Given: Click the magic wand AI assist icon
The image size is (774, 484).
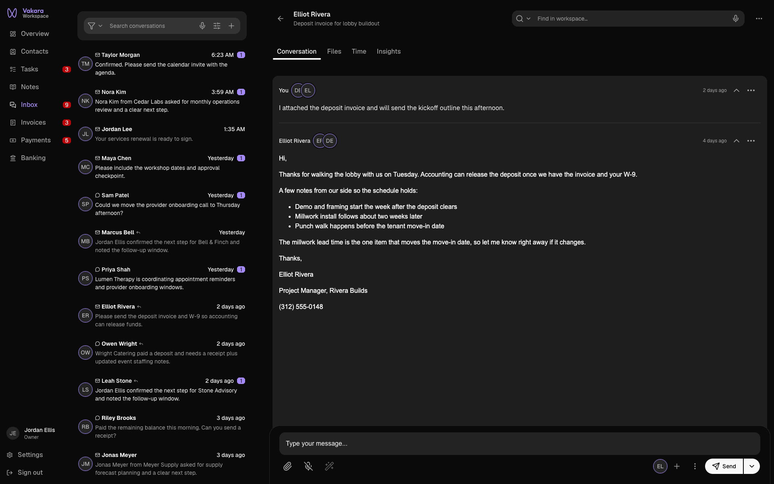Looking at the screenshot, I should pyautogui.click(x=329, y=466).
